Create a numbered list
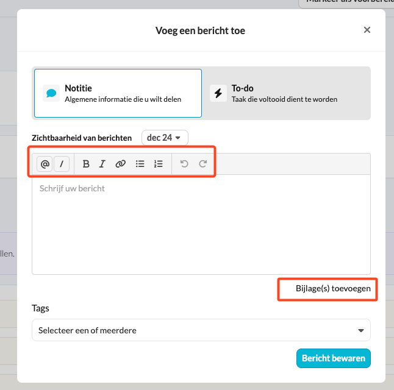The image size is (394, 390). [159, 164]
